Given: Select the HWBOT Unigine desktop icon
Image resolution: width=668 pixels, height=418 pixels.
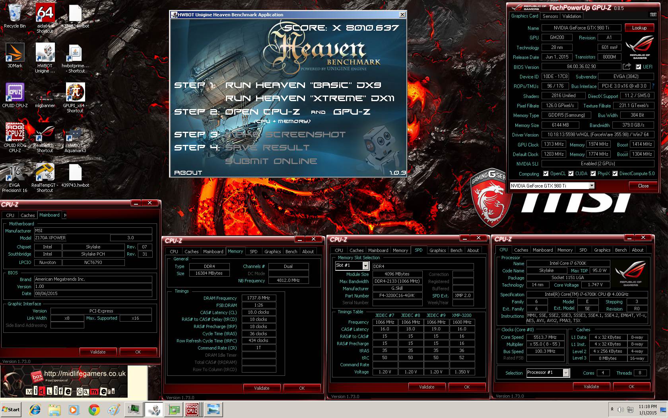Looking at the screenshot, I should (x=45, y=58).
